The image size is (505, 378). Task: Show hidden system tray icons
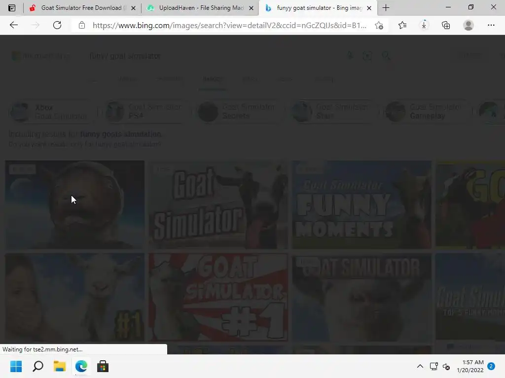tap(420, 366)
